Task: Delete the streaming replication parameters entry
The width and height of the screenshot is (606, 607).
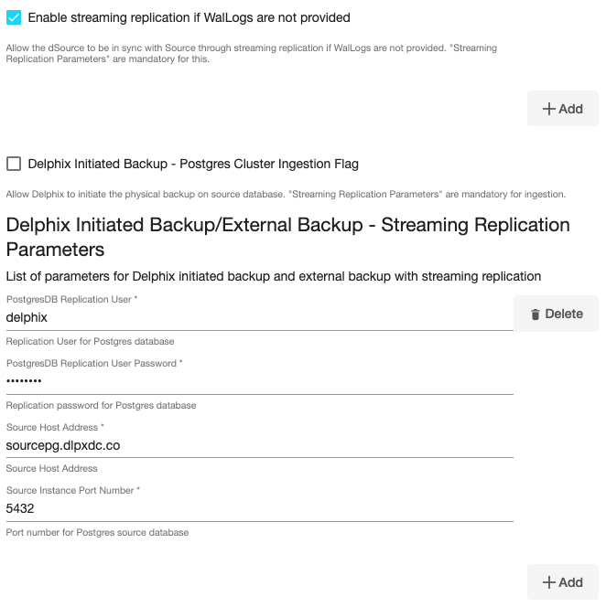Action: click(x=556, y=314)
